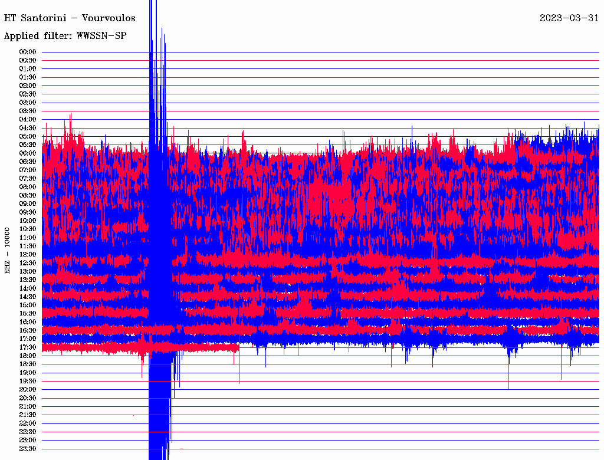Click the 18:30 time label
Image resolution: width=604 pixels, height=460 pixels.
28,364
